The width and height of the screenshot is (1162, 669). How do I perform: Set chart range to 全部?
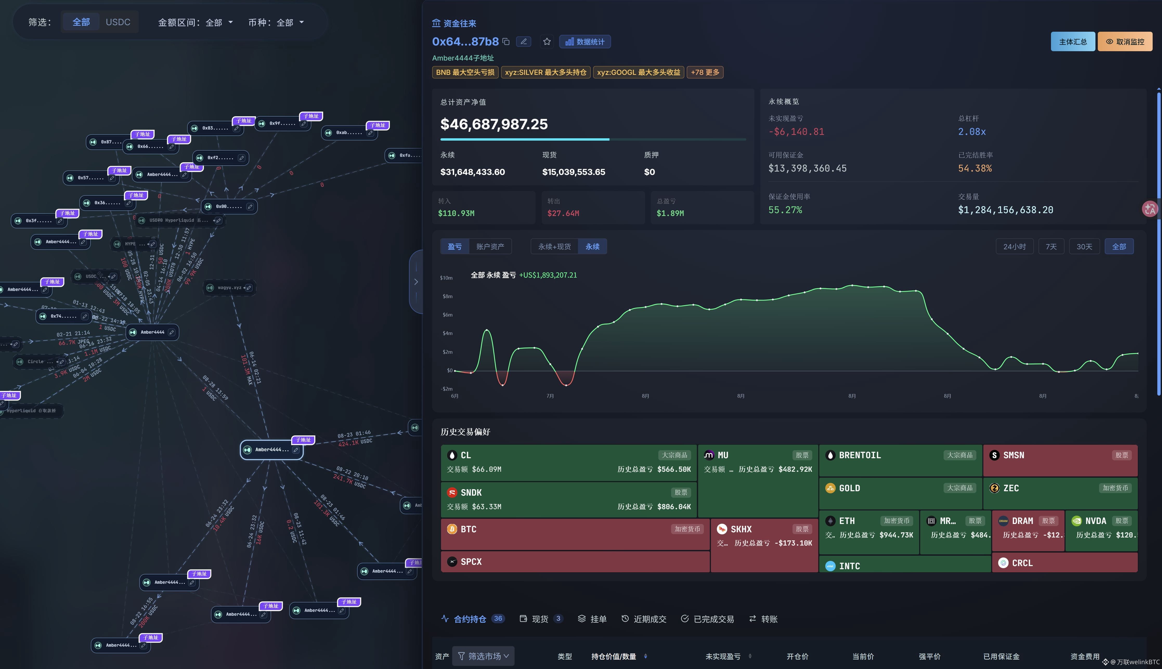[1119, 247]
